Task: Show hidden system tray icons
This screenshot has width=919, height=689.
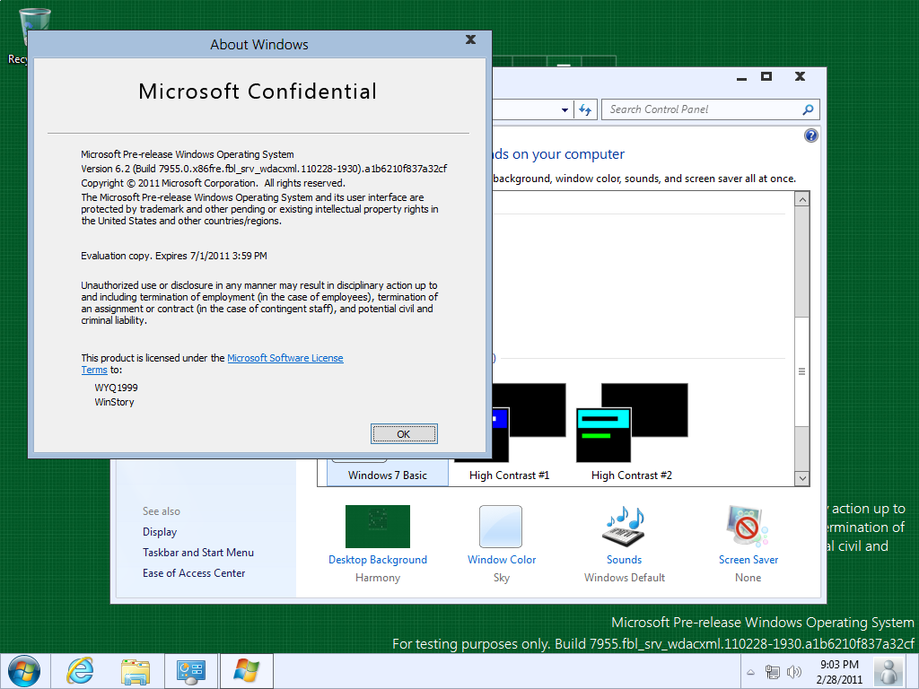Action: point(750,672)
